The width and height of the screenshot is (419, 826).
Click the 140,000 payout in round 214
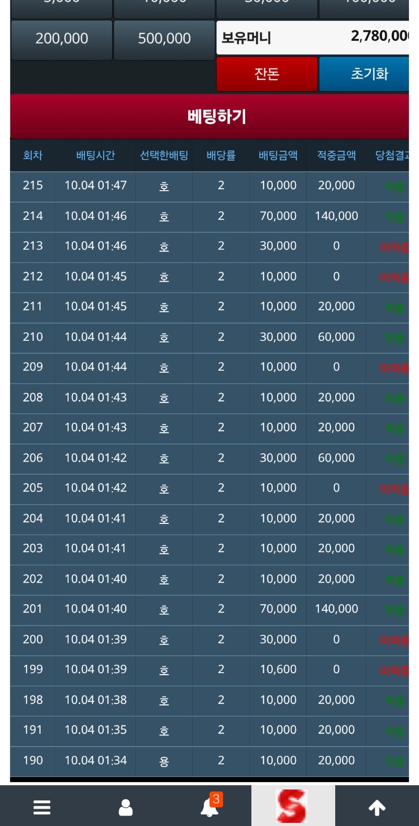pyautogui.click(x=336, y=216)
